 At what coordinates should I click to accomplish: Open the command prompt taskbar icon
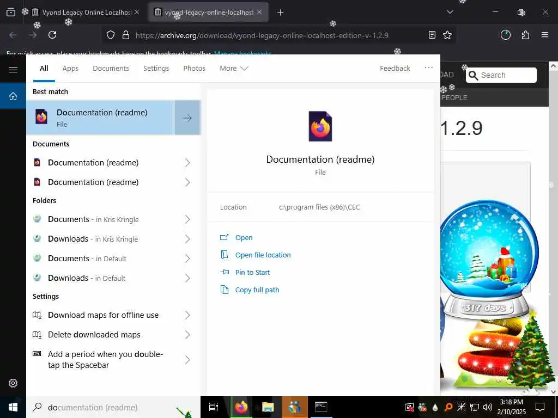(x=321, y=407)
